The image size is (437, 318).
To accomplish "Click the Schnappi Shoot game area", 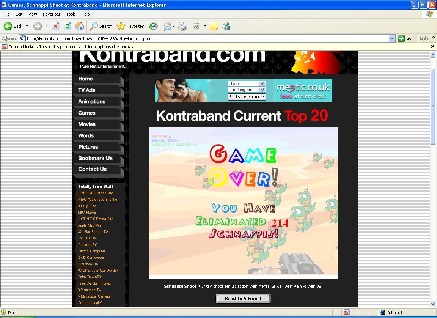I will [243, 203].
